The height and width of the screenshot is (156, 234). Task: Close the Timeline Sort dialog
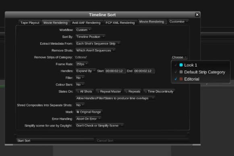click(x=197, y=15)
